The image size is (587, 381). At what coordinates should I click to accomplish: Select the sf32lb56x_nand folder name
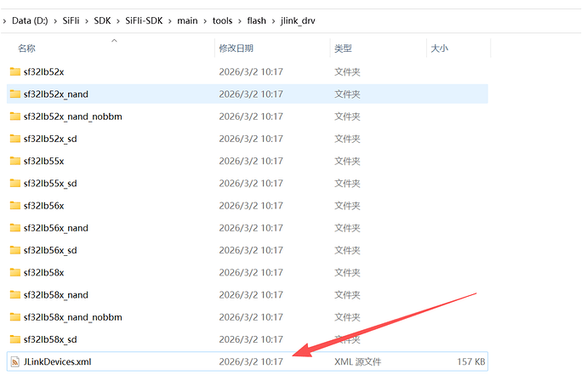56,228
